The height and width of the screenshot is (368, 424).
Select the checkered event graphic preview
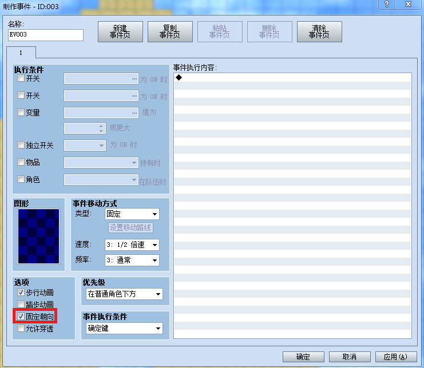tap(39, 236)
